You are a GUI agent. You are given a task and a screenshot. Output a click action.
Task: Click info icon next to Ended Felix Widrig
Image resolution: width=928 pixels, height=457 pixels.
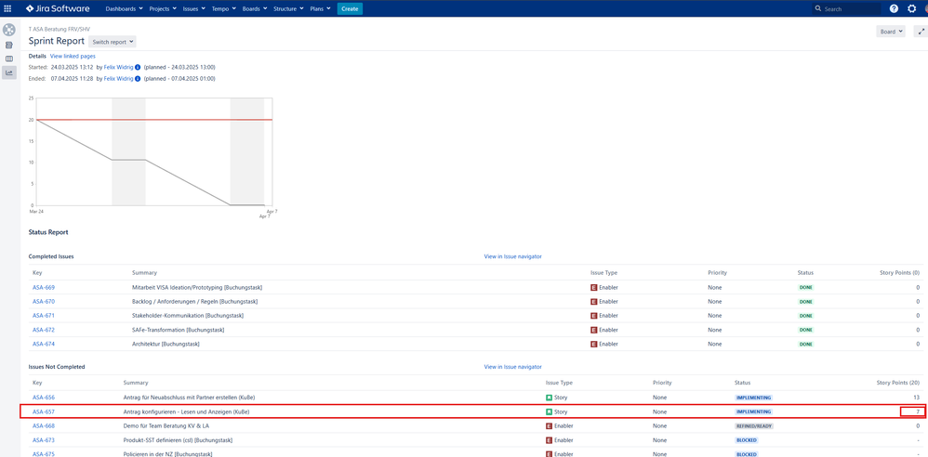[138, 79]
